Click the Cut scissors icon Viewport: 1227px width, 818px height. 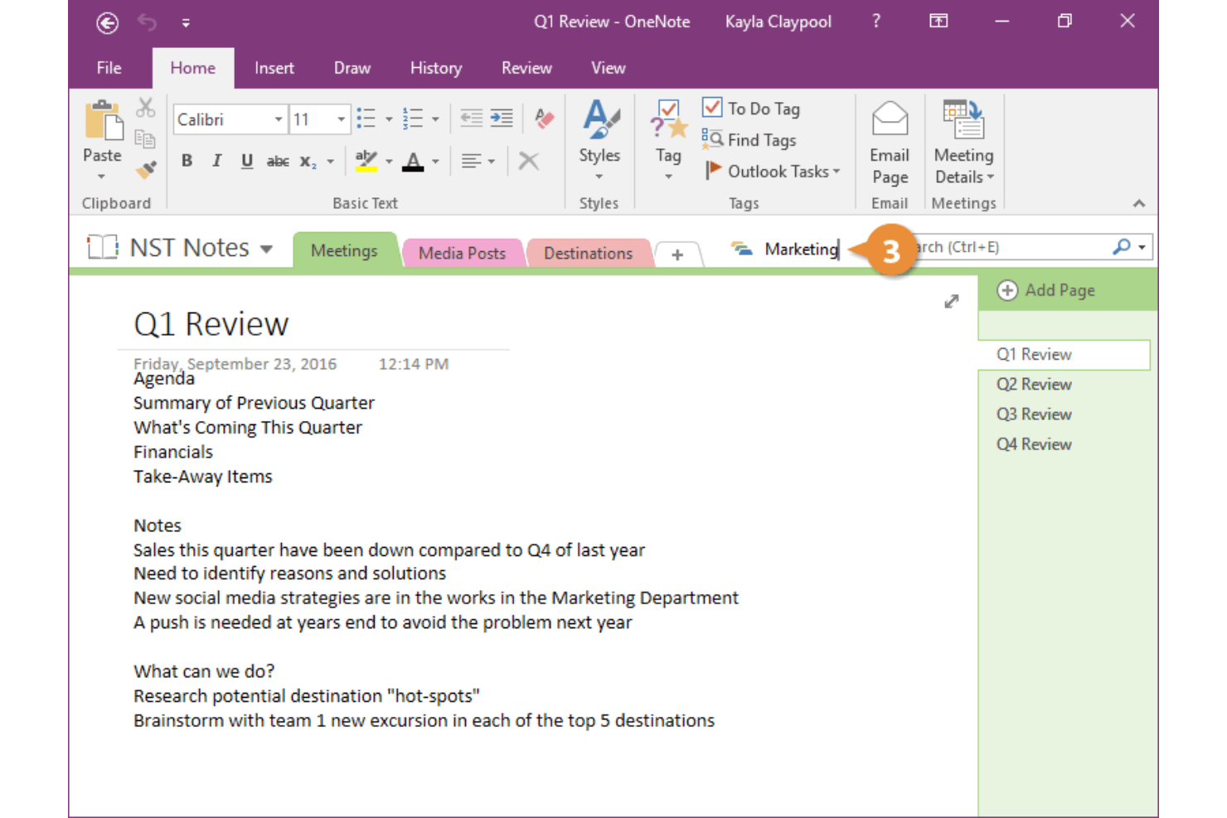pos(146,108)
